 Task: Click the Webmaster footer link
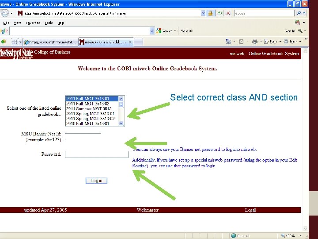pyautogui.click(x=148, y=210)
